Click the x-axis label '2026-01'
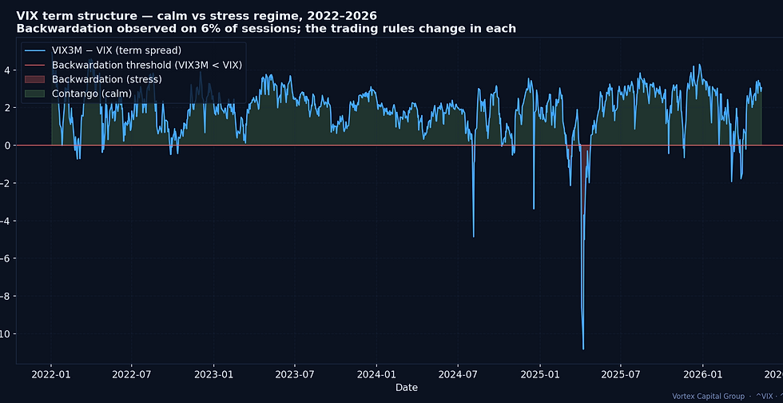 tap(702, 374)
